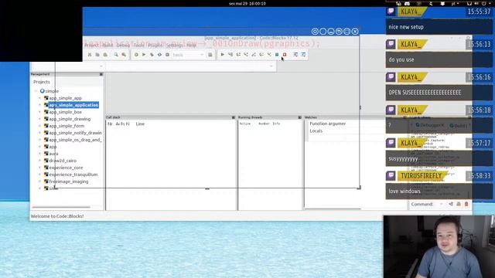Select experience_tranquillum in project tree

73,175
